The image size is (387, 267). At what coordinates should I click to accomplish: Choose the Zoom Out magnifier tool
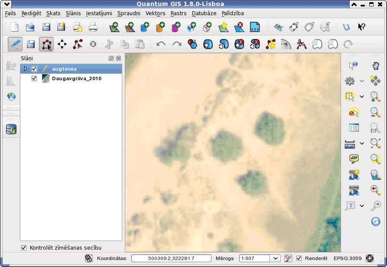(375, 112)
